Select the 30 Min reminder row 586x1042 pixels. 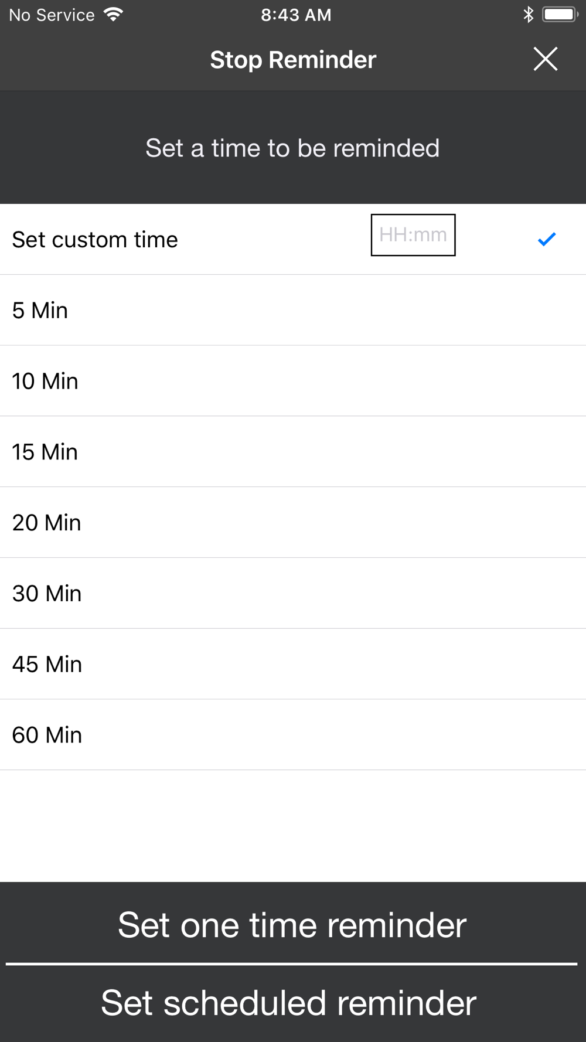(47, 594)
